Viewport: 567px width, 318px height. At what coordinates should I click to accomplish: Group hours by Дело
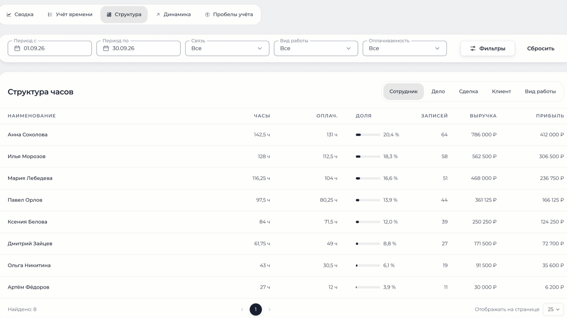tap(438, 92)
